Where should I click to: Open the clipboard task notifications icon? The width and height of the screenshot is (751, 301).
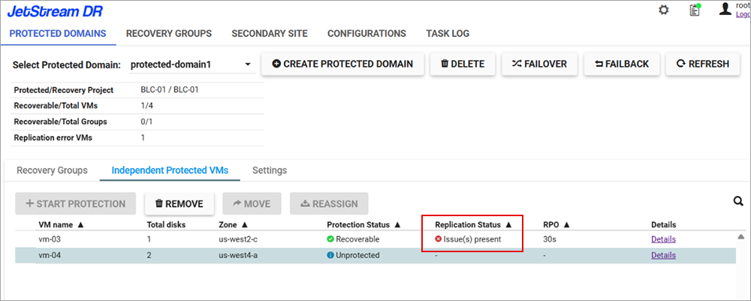tap(695, 10)
